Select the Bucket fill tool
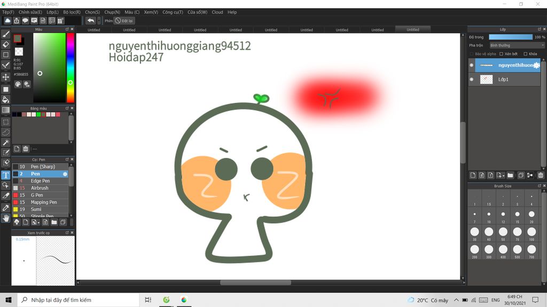The height and width of the screenshot is (307, 547). click(x=6, y=100)
